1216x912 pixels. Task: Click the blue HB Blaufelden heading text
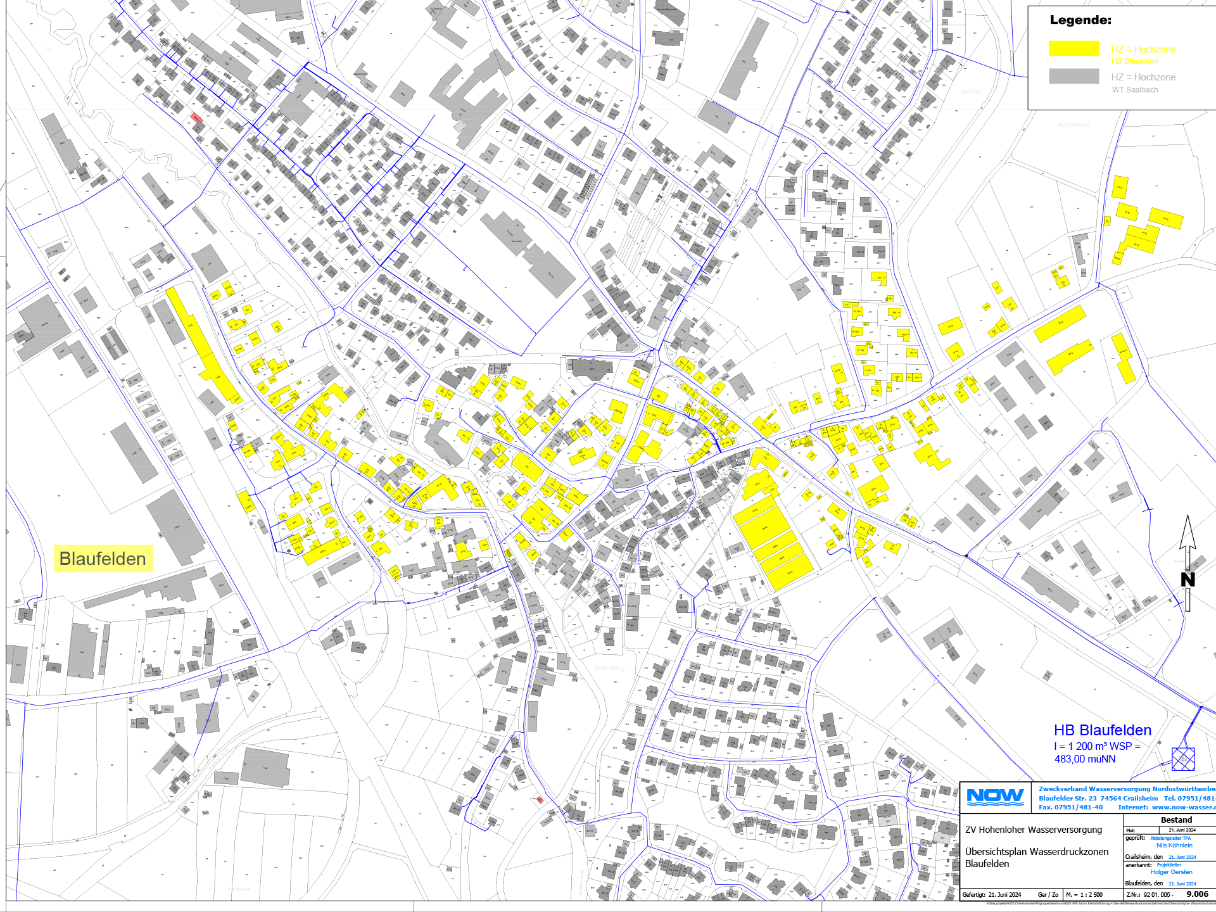pos(1102,730)
